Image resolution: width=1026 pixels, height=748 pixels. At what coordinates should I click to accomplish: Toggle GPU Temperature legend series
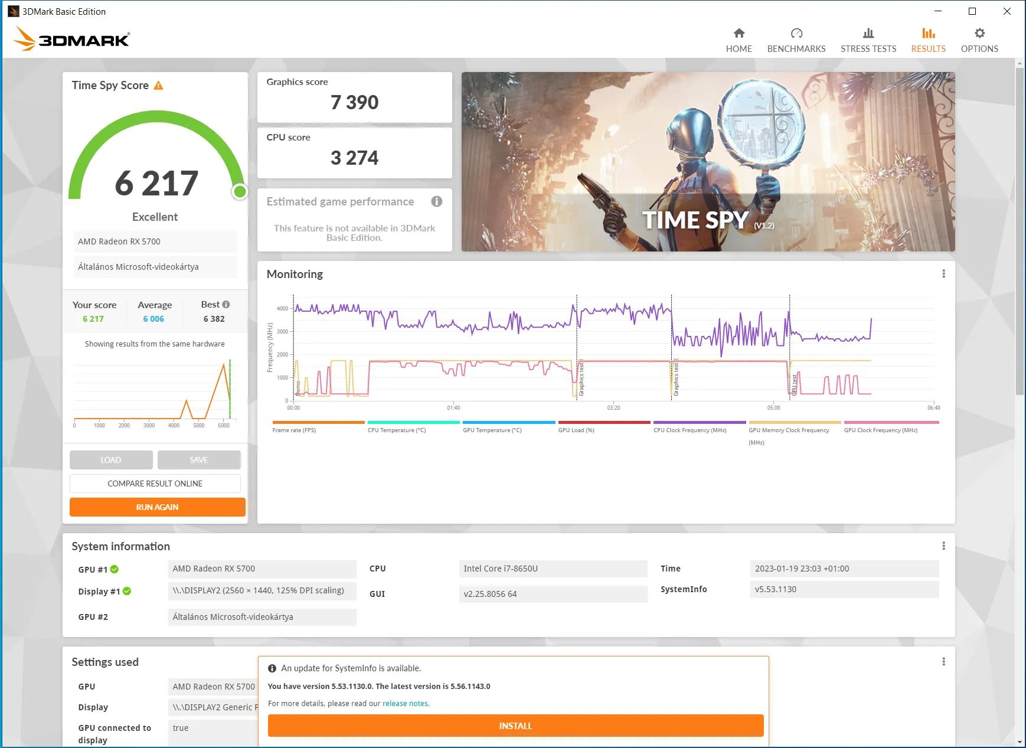(509, 426)
